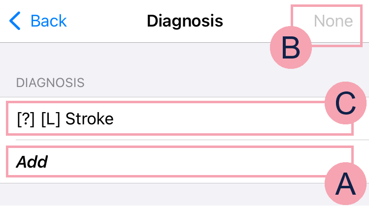Select the word Stroke in the list

pos(89,119)
